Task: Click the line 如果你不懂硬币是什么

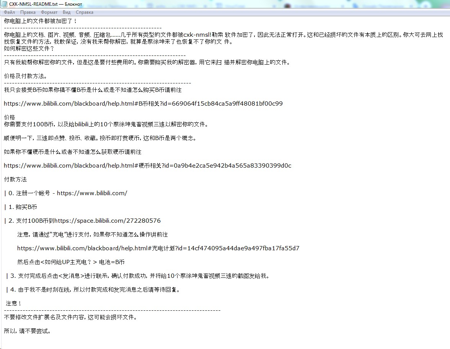Action: [x=73, y=152]
